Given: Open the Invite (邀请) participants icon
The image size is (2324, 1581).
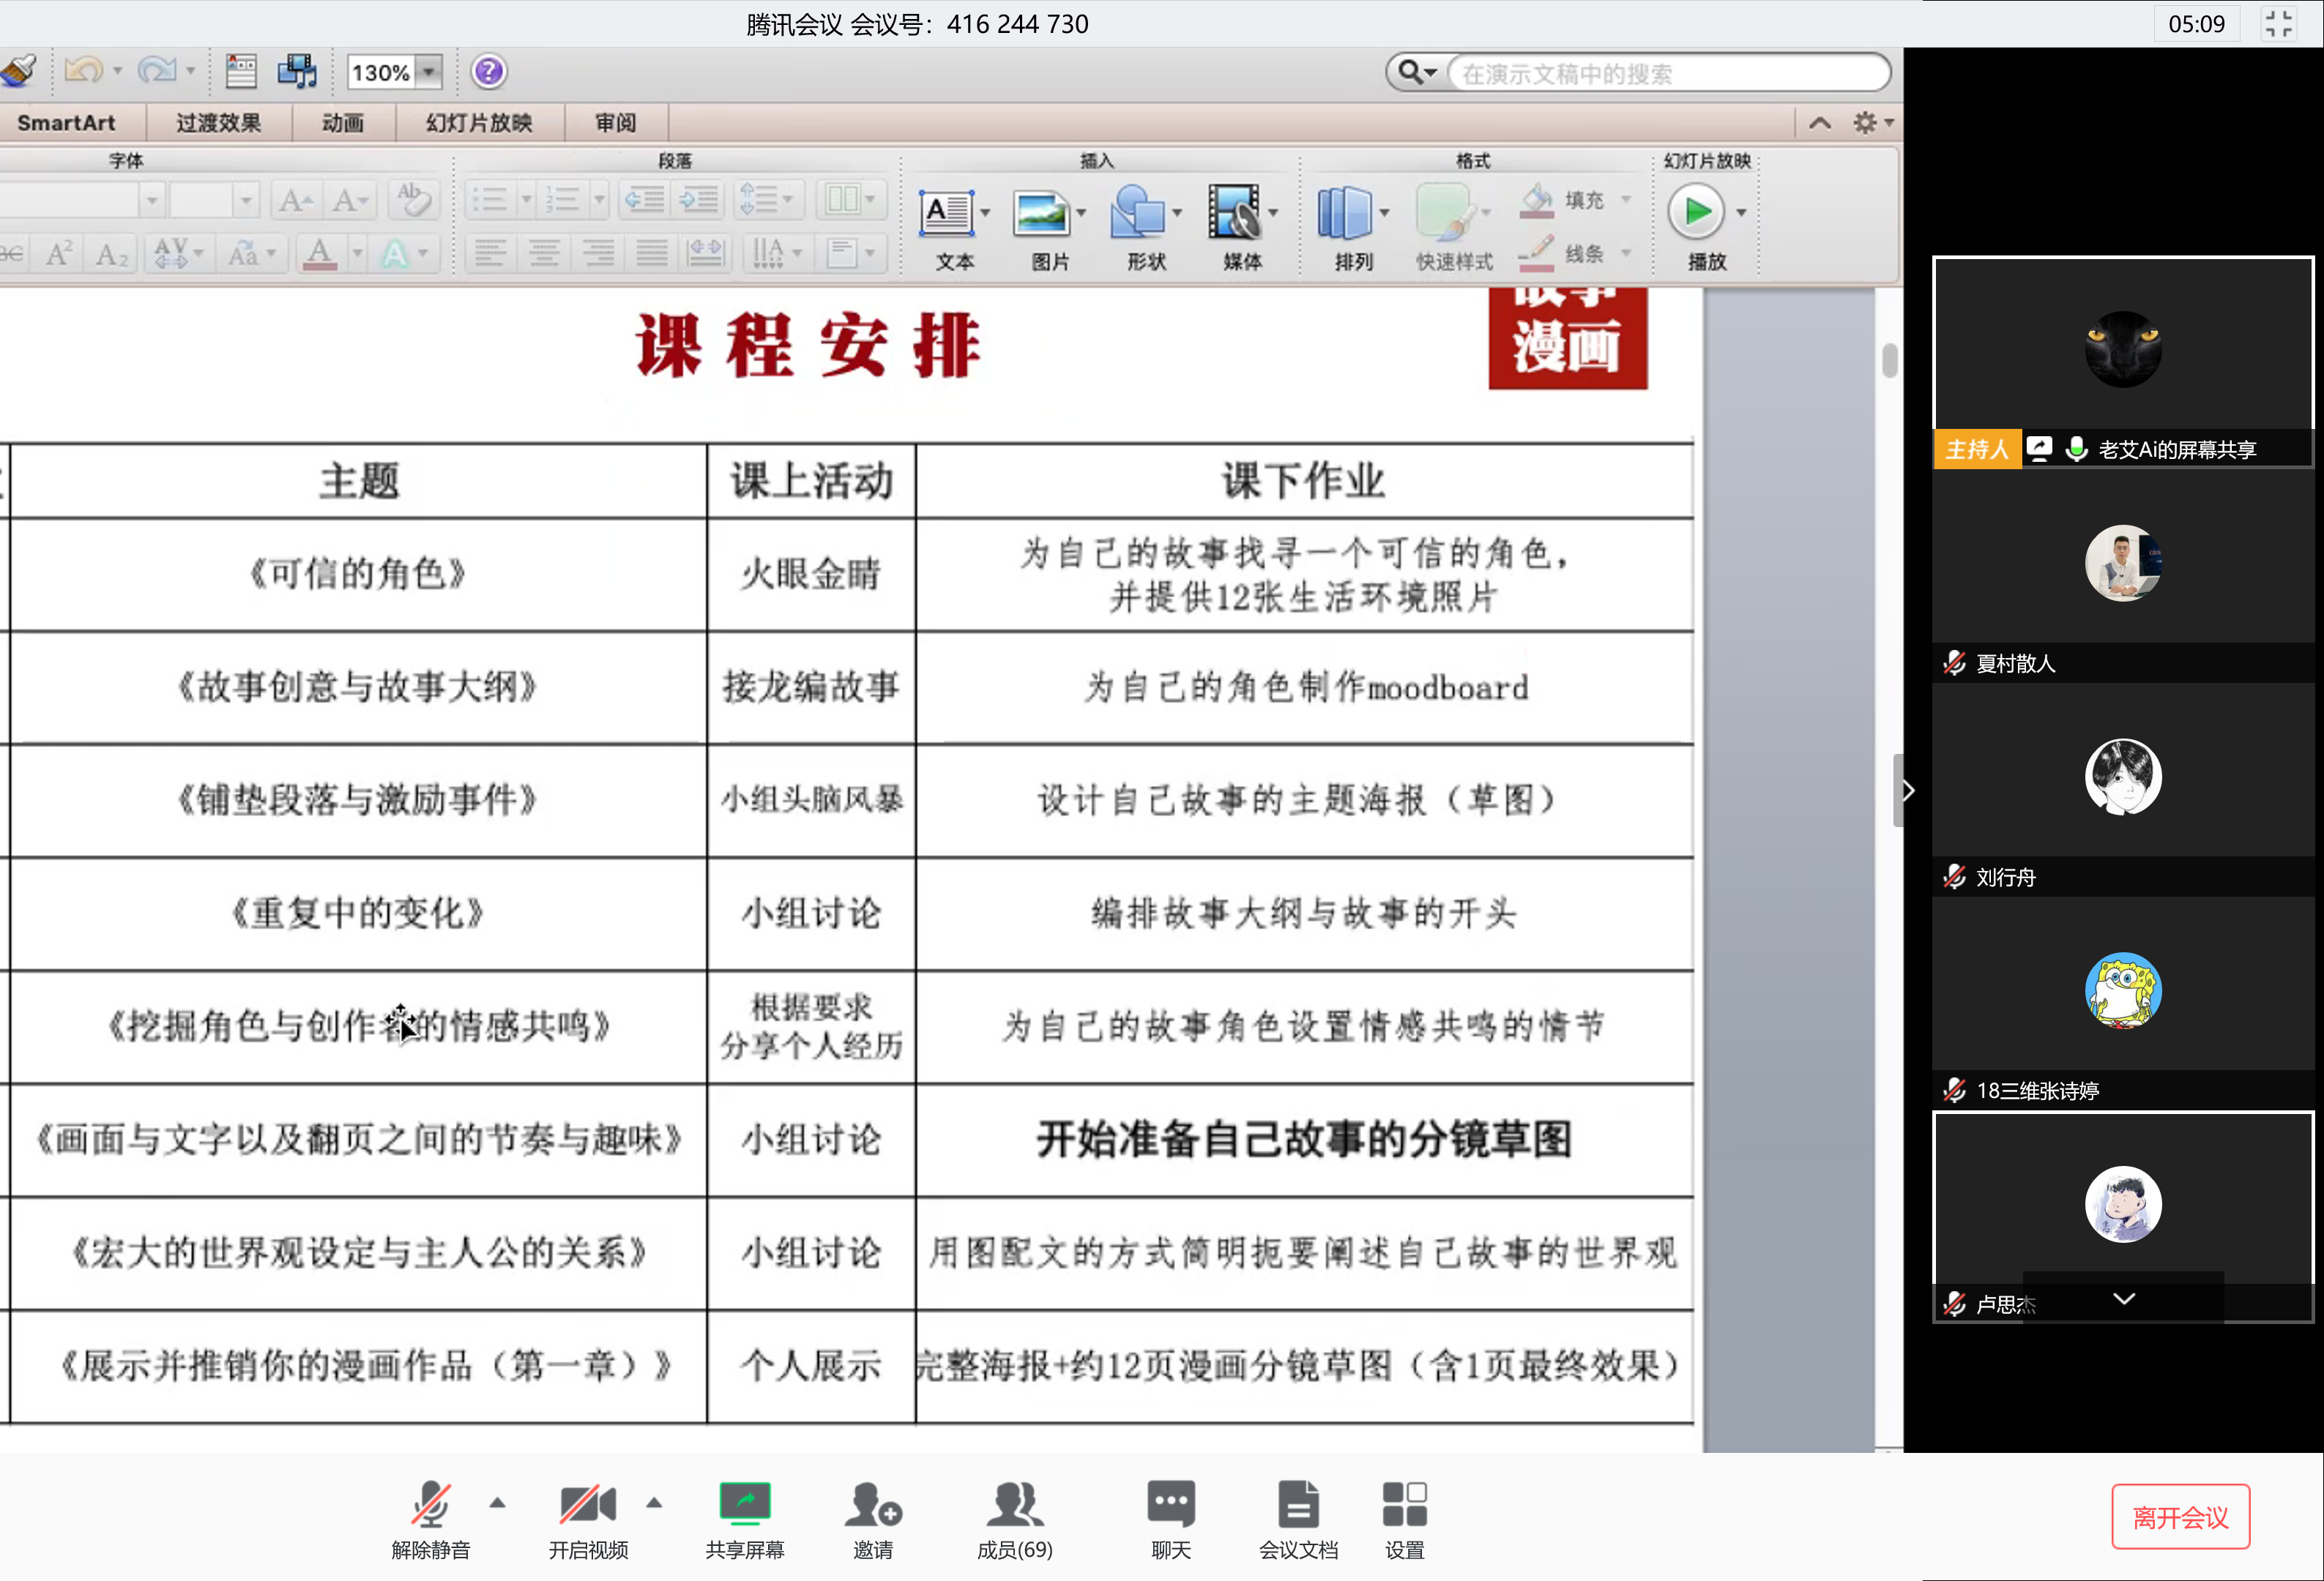Looking at the screenshot, I should tap(872, 1504).
